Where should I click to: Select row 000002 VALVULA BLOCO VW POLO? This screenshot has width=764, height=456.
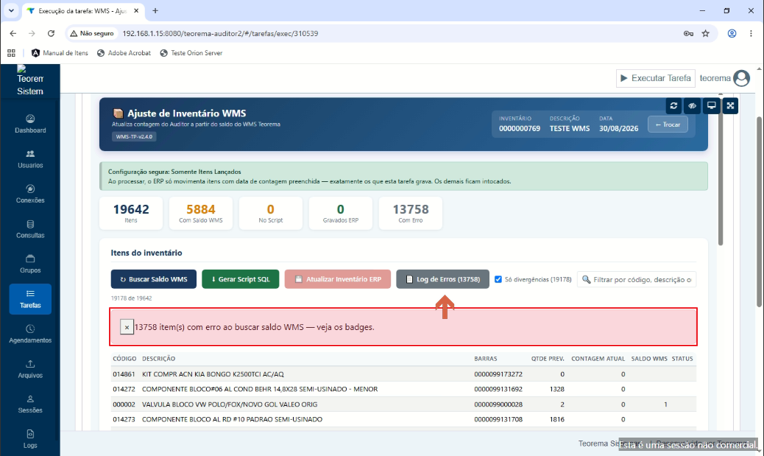click(x=403, y=404)
